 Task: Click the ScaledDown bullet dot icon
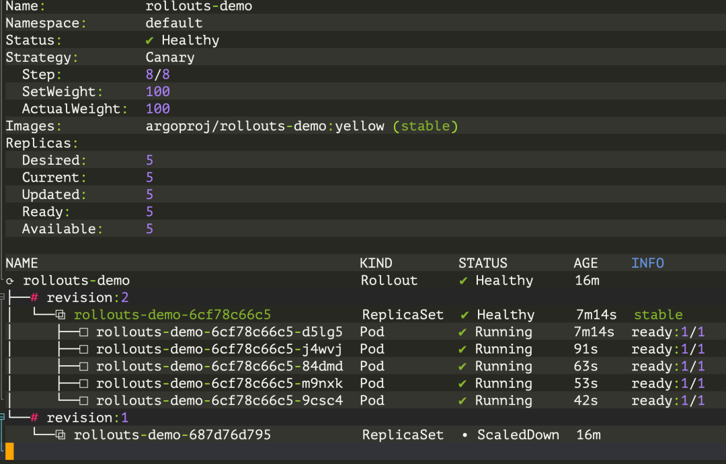pyautogui.click(x=465, y=435)
